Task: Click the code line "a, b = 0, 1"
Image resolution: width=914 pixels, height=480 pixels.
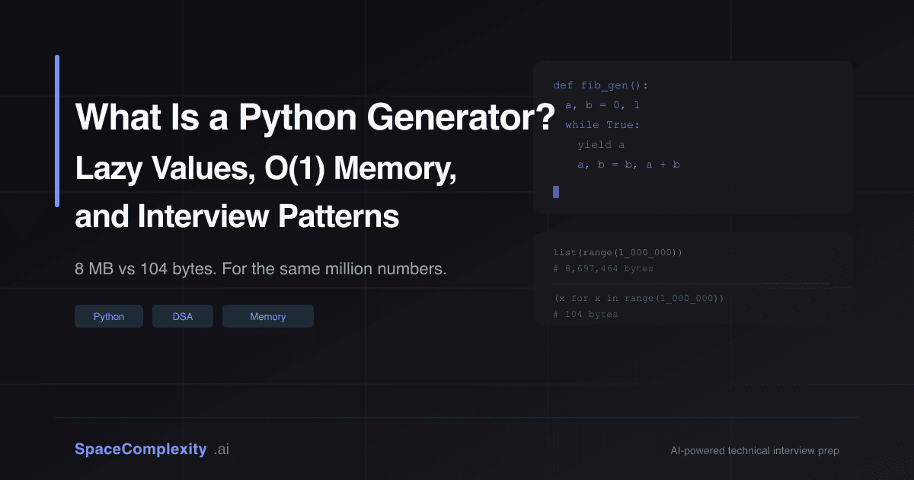Action: click(x=603, y=105)
